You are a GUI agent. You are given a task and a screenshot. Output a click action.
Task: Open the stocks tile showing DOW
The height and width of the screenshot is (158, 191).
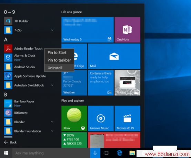coord(74,140)
